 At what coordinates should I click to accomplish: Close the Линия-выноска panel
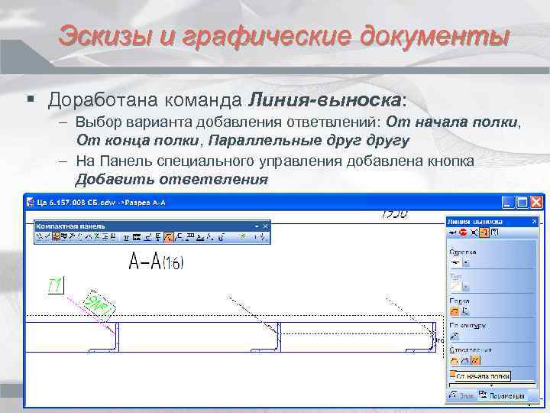(x=534, y=221)
